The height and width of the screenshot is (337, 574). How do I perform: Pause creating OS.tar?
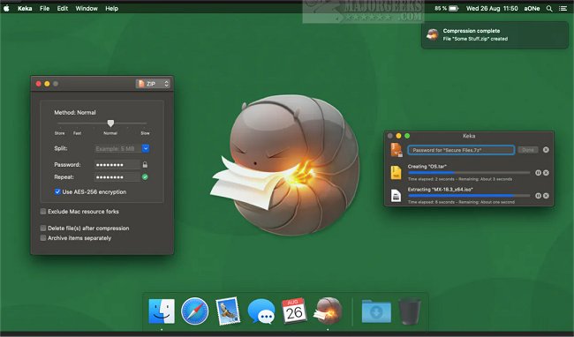pos(538,173)
